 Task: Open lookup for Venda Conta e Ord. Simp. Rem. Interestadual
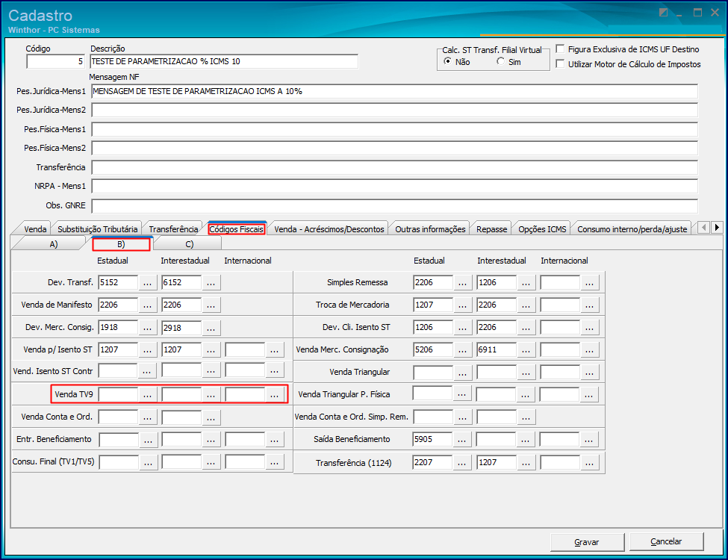526,417
